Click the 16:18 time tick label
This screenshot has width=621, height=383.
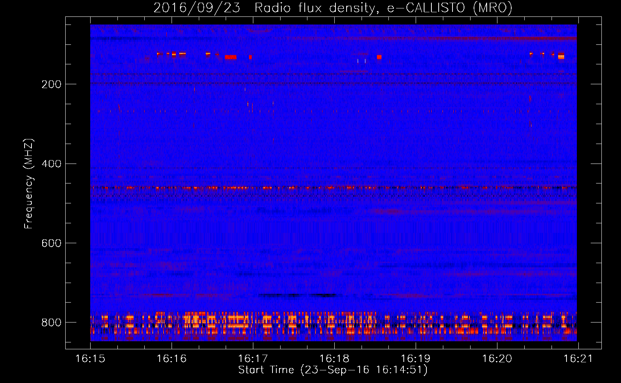(334, 358)
